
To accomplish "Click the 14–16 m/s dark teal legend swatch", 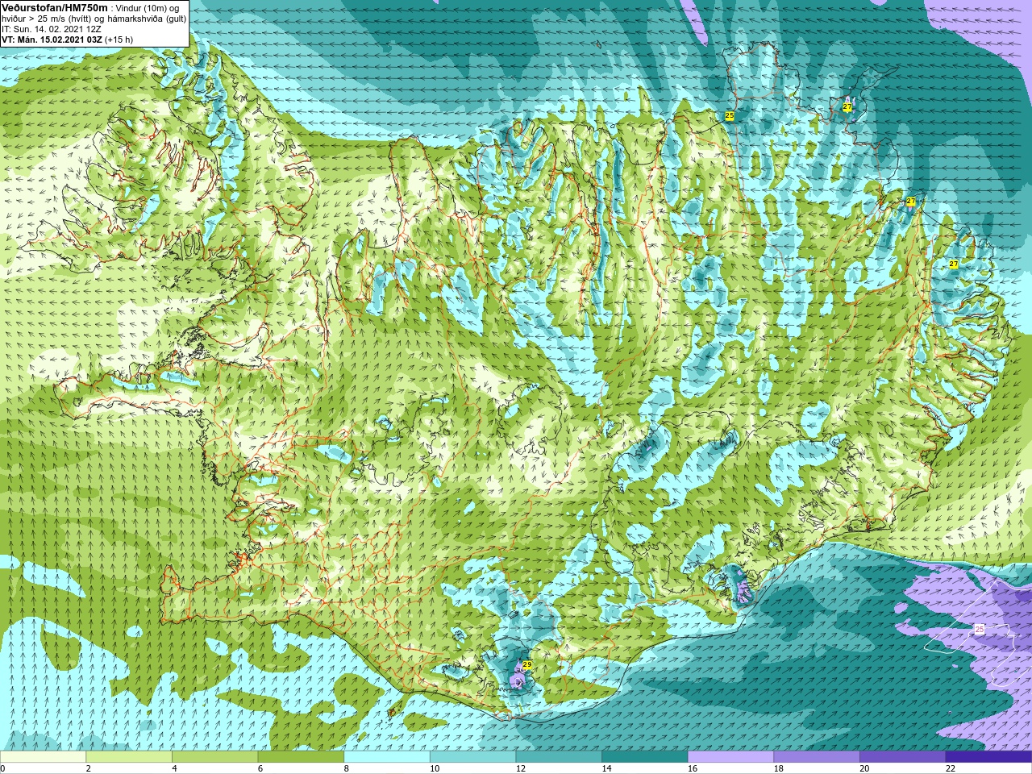I will (x=644, y=757).
